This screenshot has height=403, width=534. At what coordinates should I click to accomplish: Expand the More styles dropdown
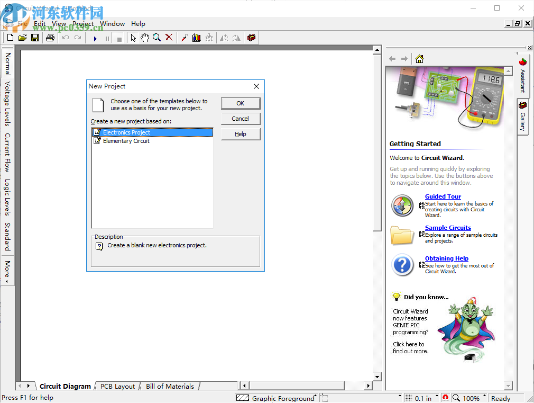[x=7, y=272]
